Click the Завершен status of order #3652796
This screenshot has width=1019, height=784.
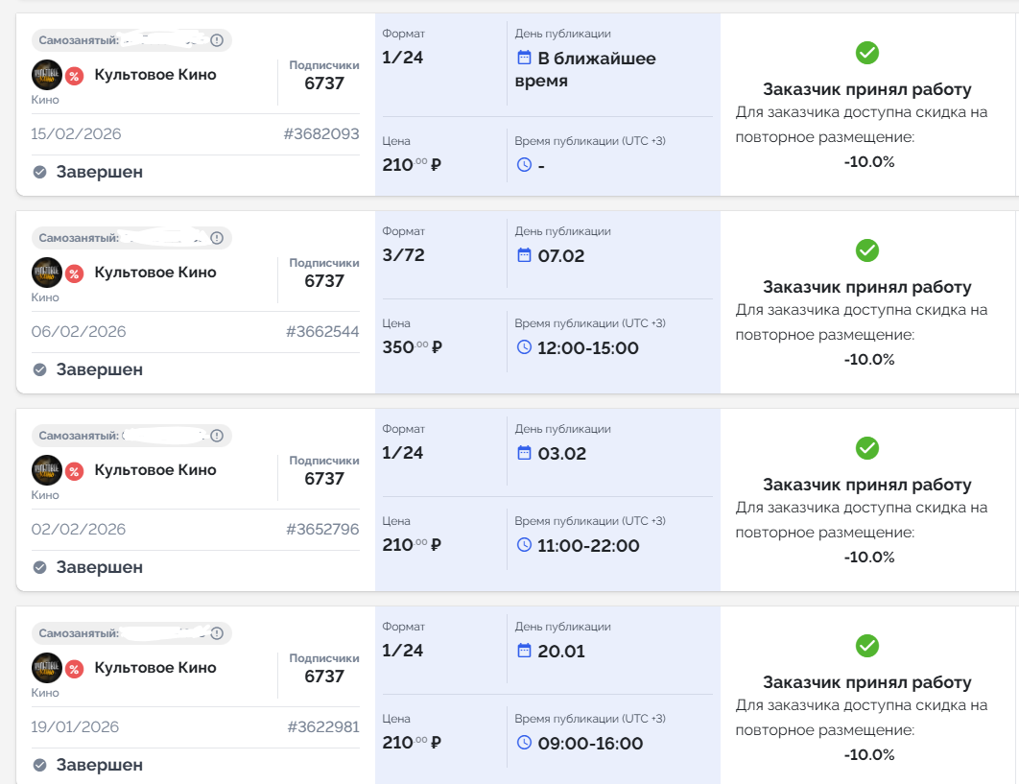(99, 567)
